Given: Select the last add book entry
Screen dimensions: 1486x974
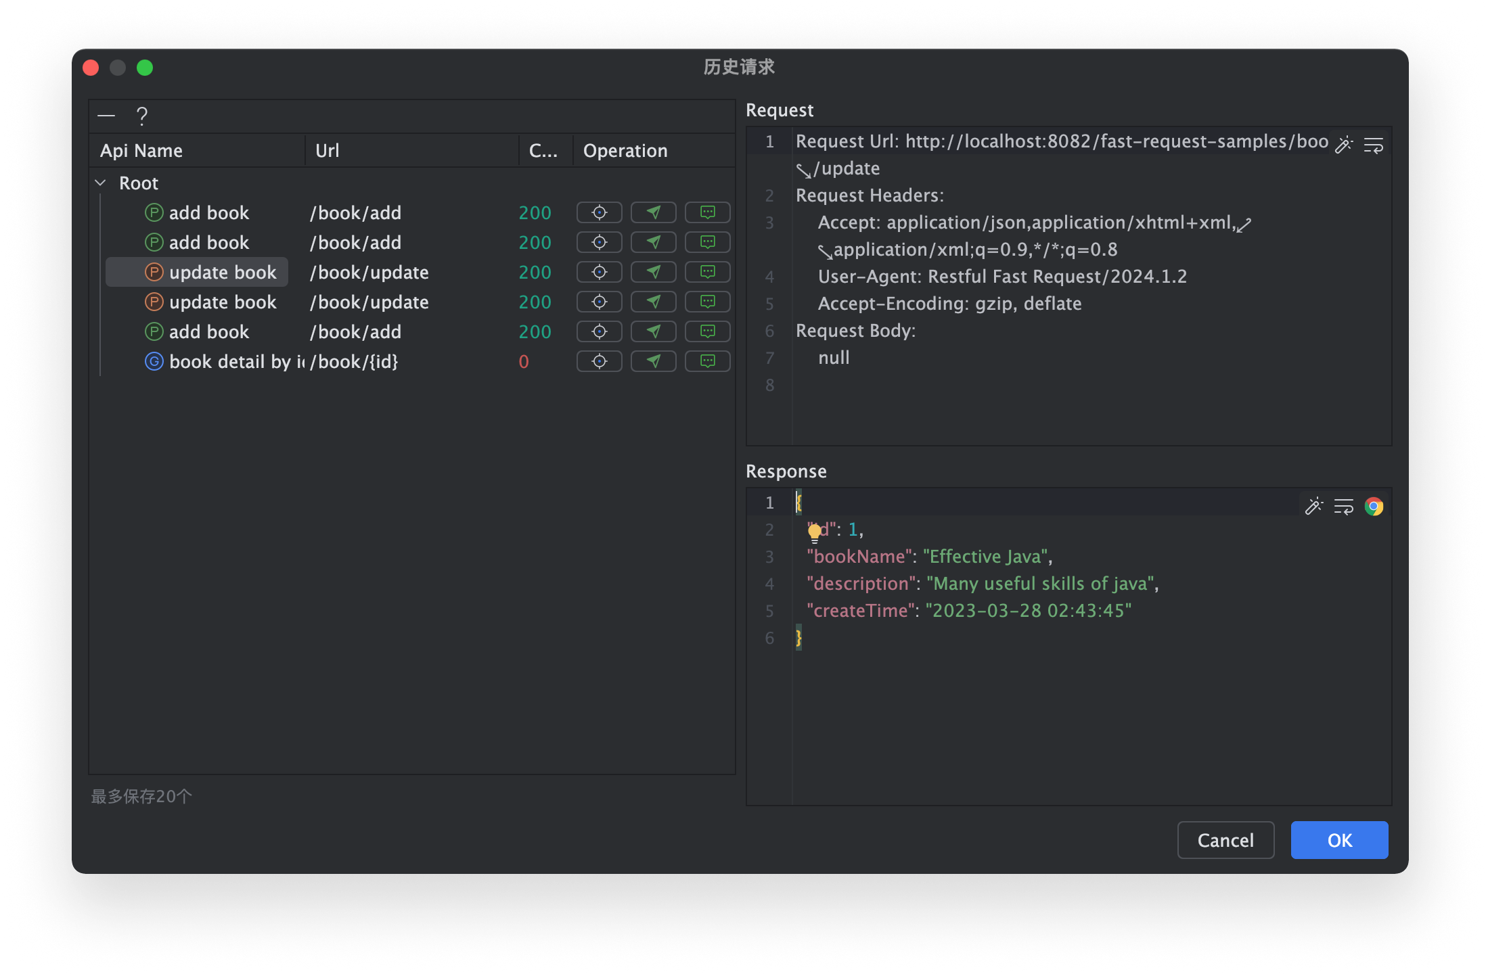Looking at the screenshot, I should pos(208,331).
